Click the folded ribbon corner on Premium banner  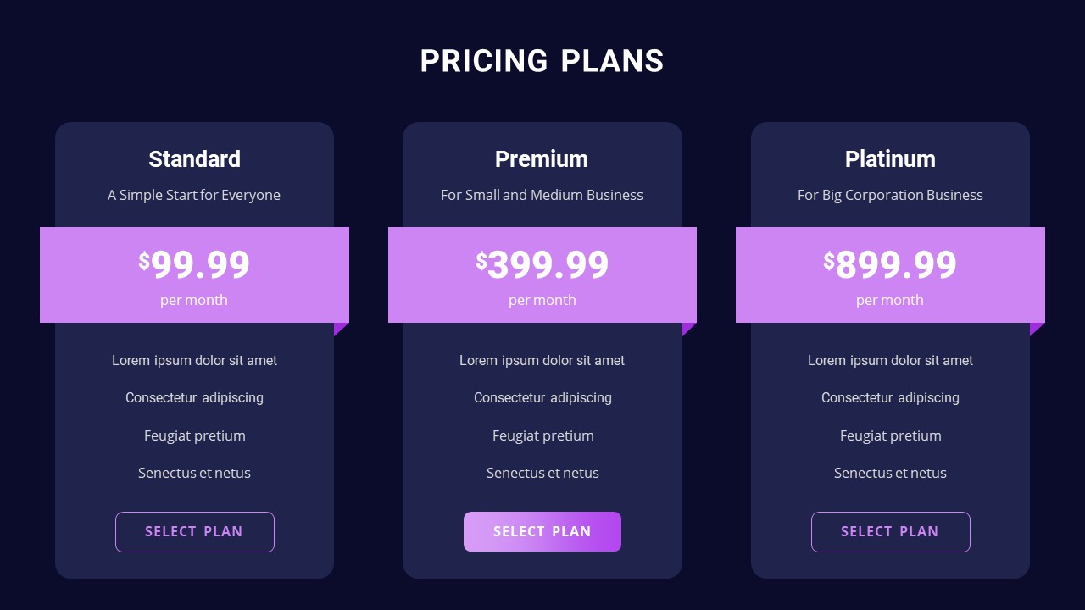[687, 328]
